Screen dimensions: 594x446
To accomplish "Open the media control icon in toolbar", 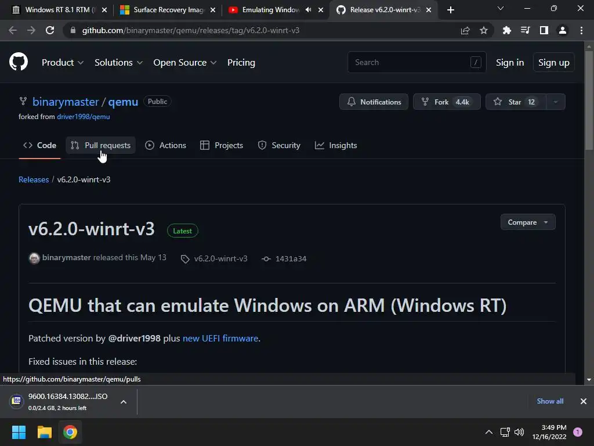I will (x=525, y=30).
